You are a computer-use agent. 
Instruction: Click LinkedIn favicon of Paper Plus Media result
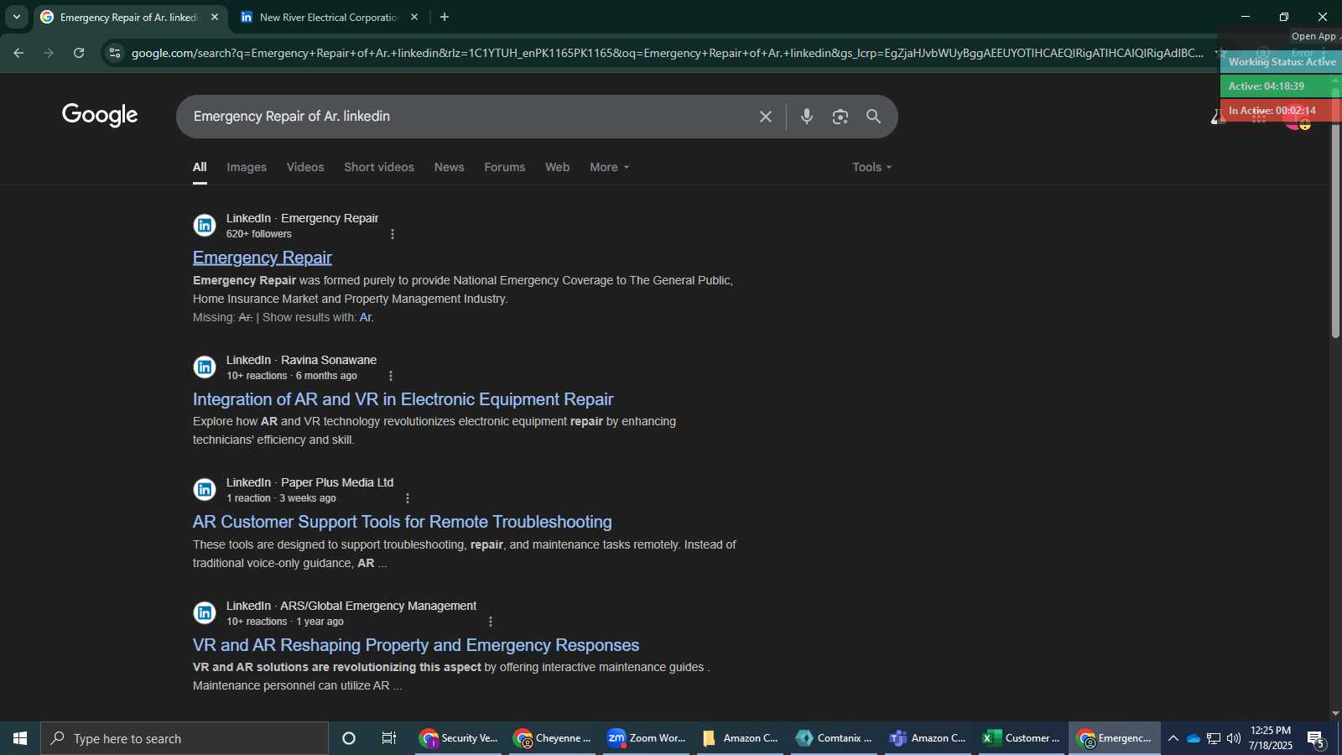205,489
